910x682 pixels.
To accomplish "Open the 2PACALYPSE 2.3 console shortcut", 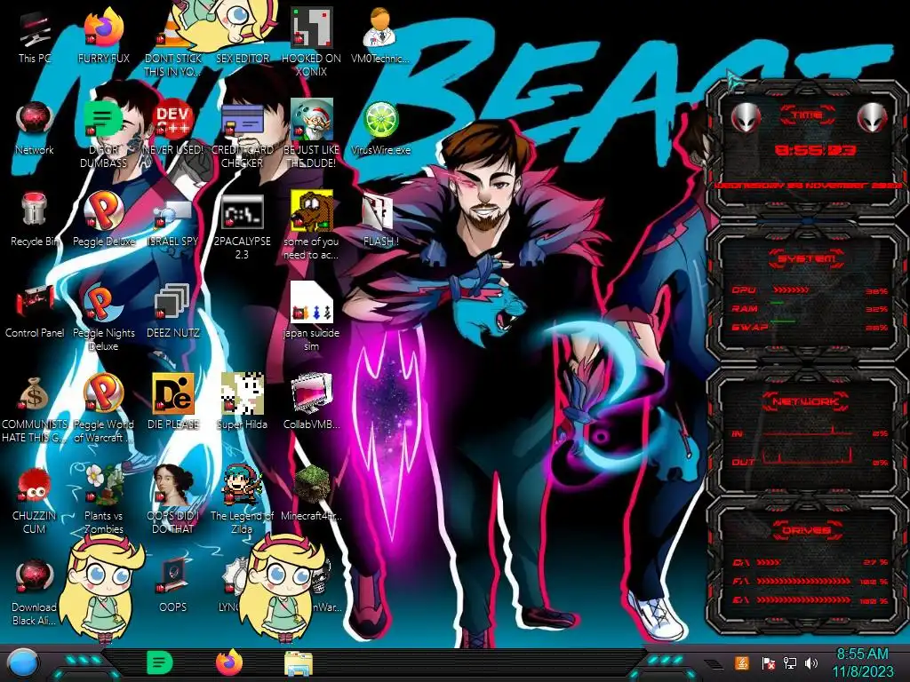I will (242, 227).
